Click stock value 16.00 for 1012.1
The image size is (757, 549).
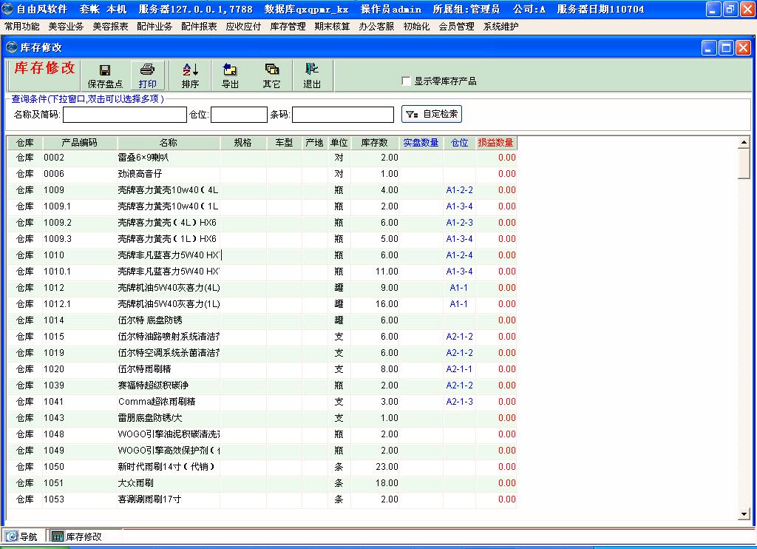[x=387, y=304]
